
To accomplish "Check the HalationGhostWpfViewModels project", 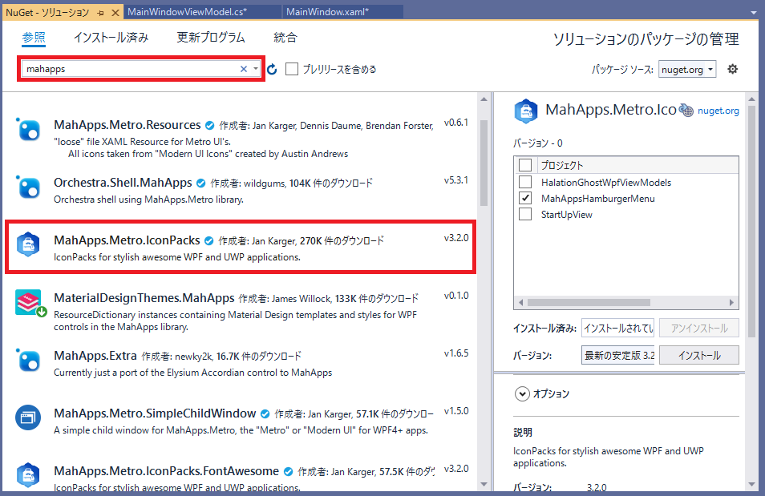I will pos(525,183).
